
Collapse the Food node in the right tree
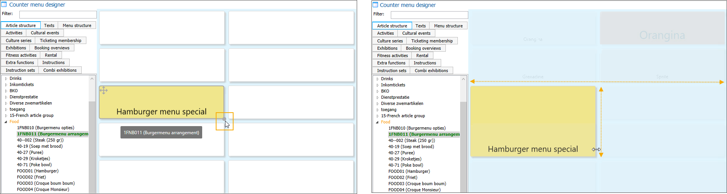pos(378,122)
